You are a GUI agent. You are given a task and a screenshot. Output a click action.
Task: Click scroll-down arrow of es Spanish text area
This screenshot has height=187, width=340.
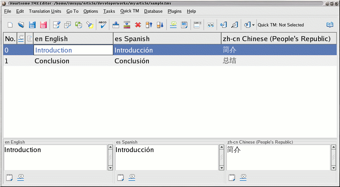pyautogui.click(x=222, y=168)
